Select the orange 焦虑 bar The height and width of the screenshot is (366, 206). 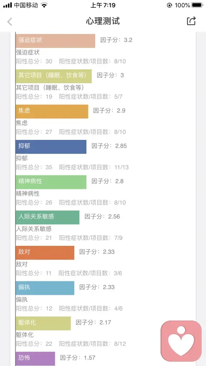pyautogui.click(x=52, y=112)
